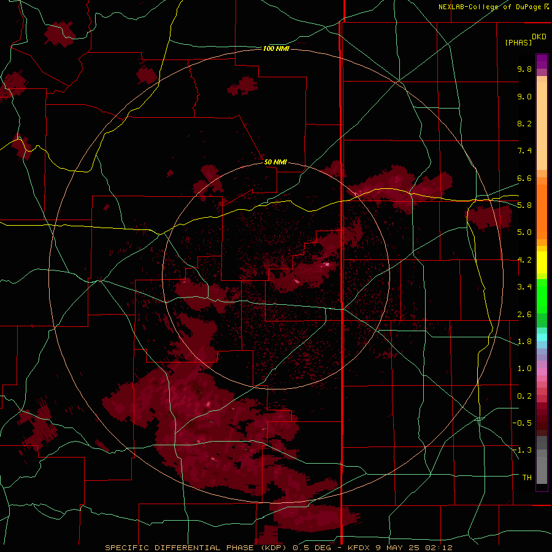The height and width of the screenshot is (552, 552).
Task: Select the 7.4 legend scale value
Action: coord(524,151)
